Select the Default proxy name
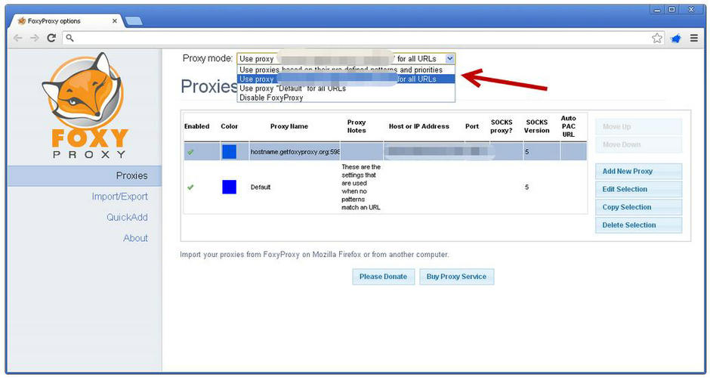Screen dimensions: 710x378 261,187
